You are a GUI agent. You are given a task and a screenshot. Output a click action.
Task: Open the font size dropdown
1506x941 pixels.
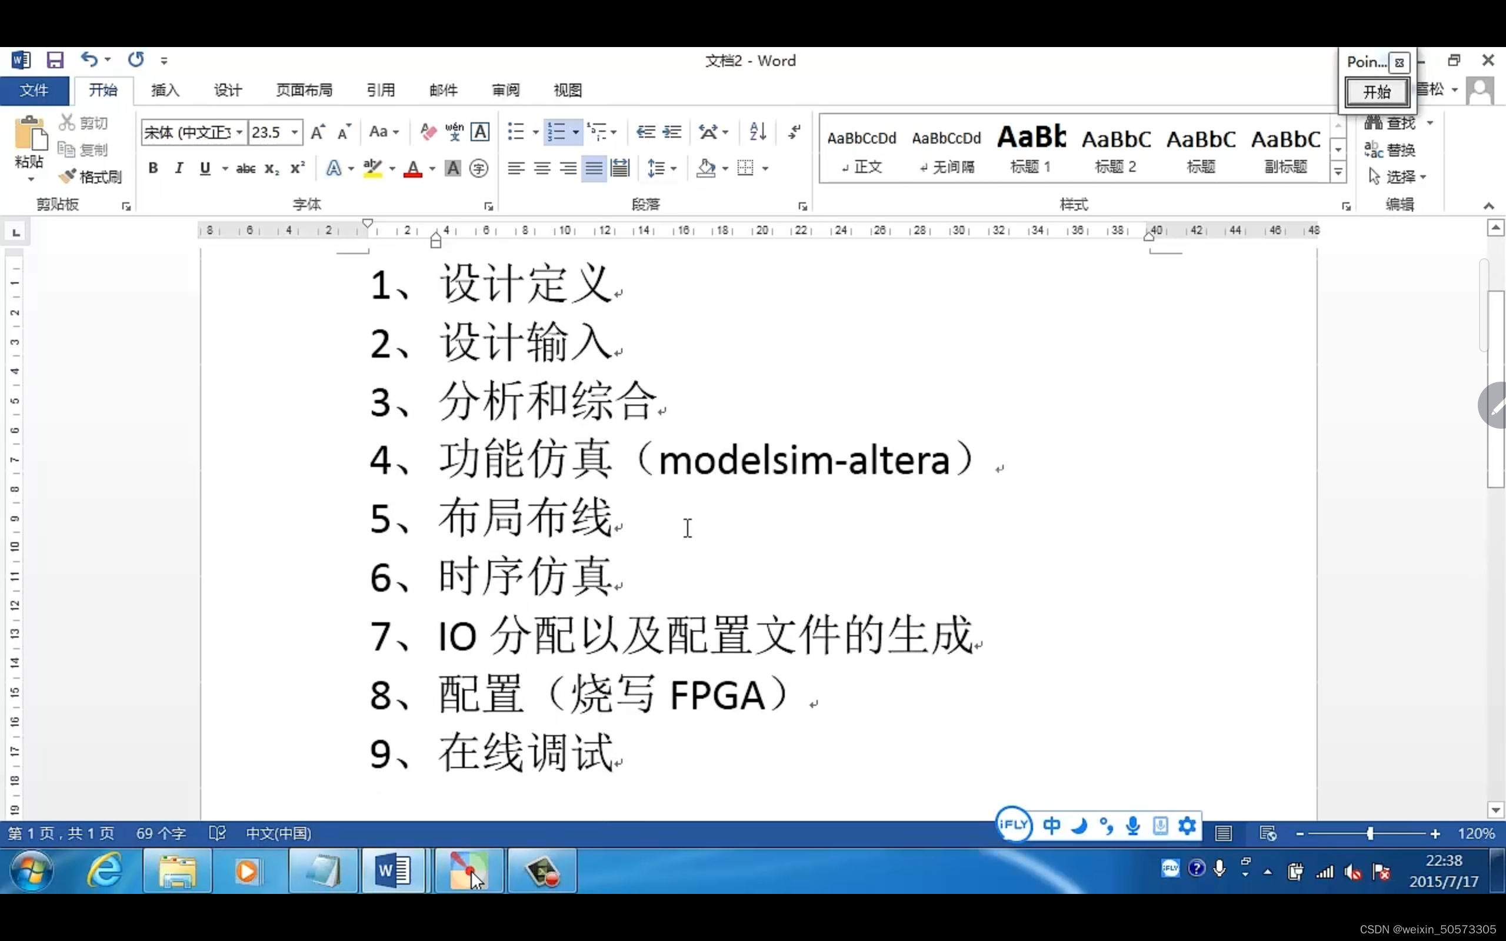click(x=295, y=132)
